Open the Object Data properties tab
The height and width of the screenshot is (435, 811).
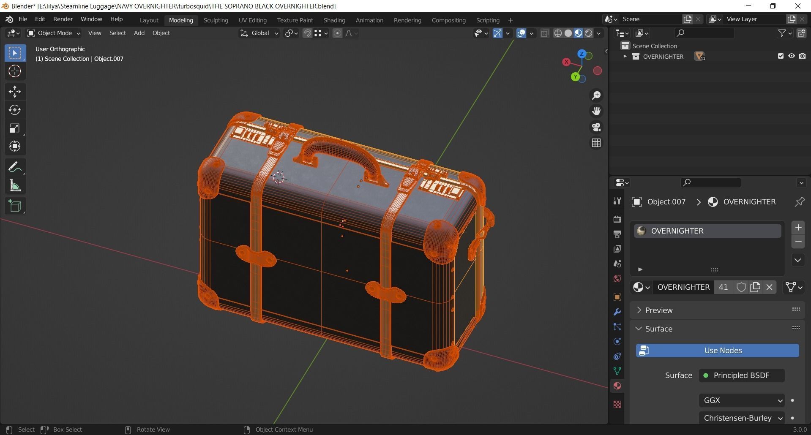click(617, 371)
